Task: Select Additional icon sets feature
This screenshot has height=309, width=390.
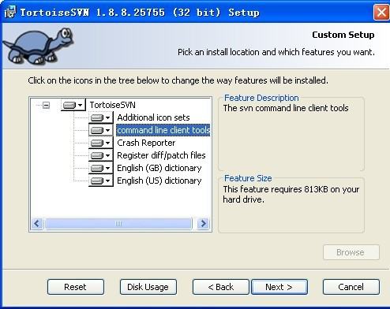Action: click(x=153, y=117)
